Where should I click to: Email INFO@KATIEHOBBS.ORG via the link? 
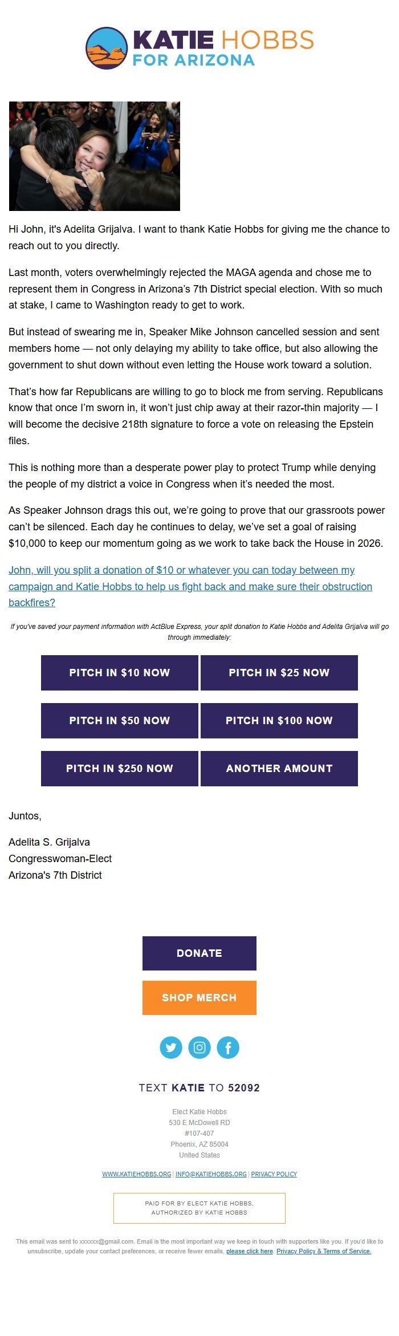211,1174
